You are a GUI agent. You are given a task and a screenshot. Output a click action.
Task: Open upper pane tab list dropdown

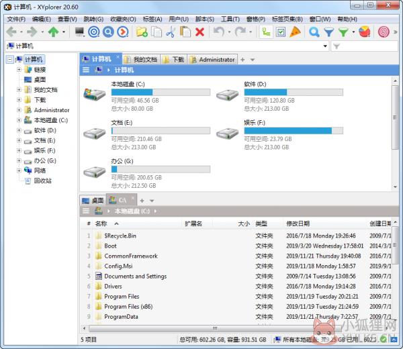(x=253, y=60)
